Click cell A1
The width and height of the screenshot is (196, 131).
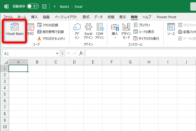18,68
